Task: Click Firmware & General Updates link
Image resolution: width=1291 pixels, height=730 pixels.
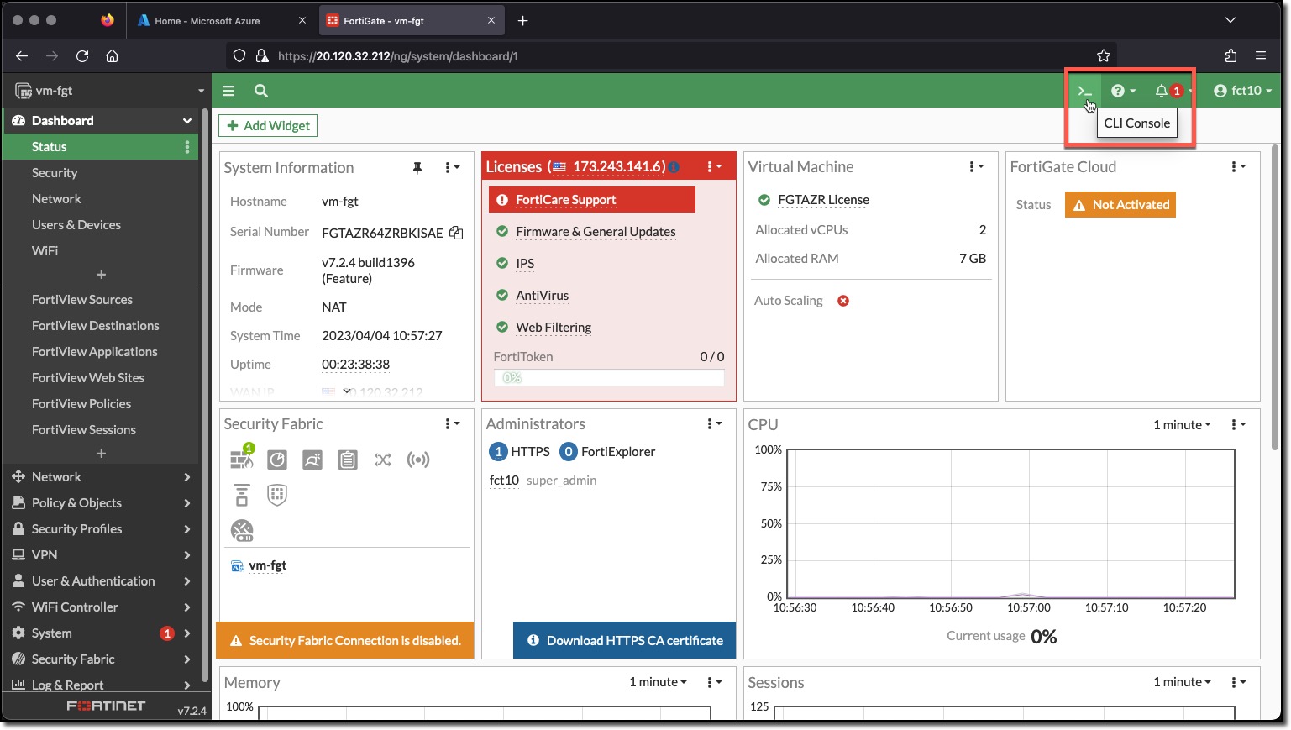Action: click(596, 232)
